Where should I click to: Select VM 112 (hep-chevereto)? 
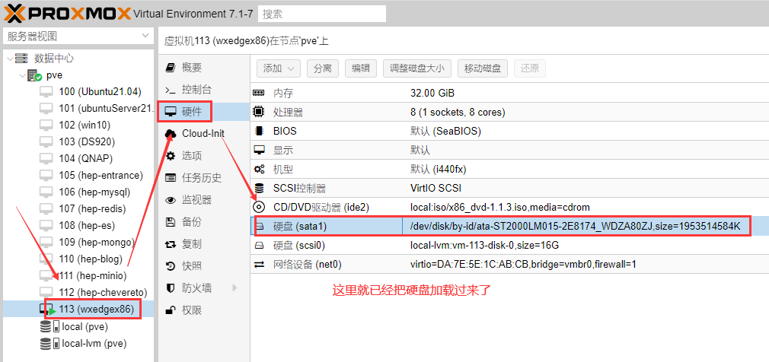pos(103,292)
